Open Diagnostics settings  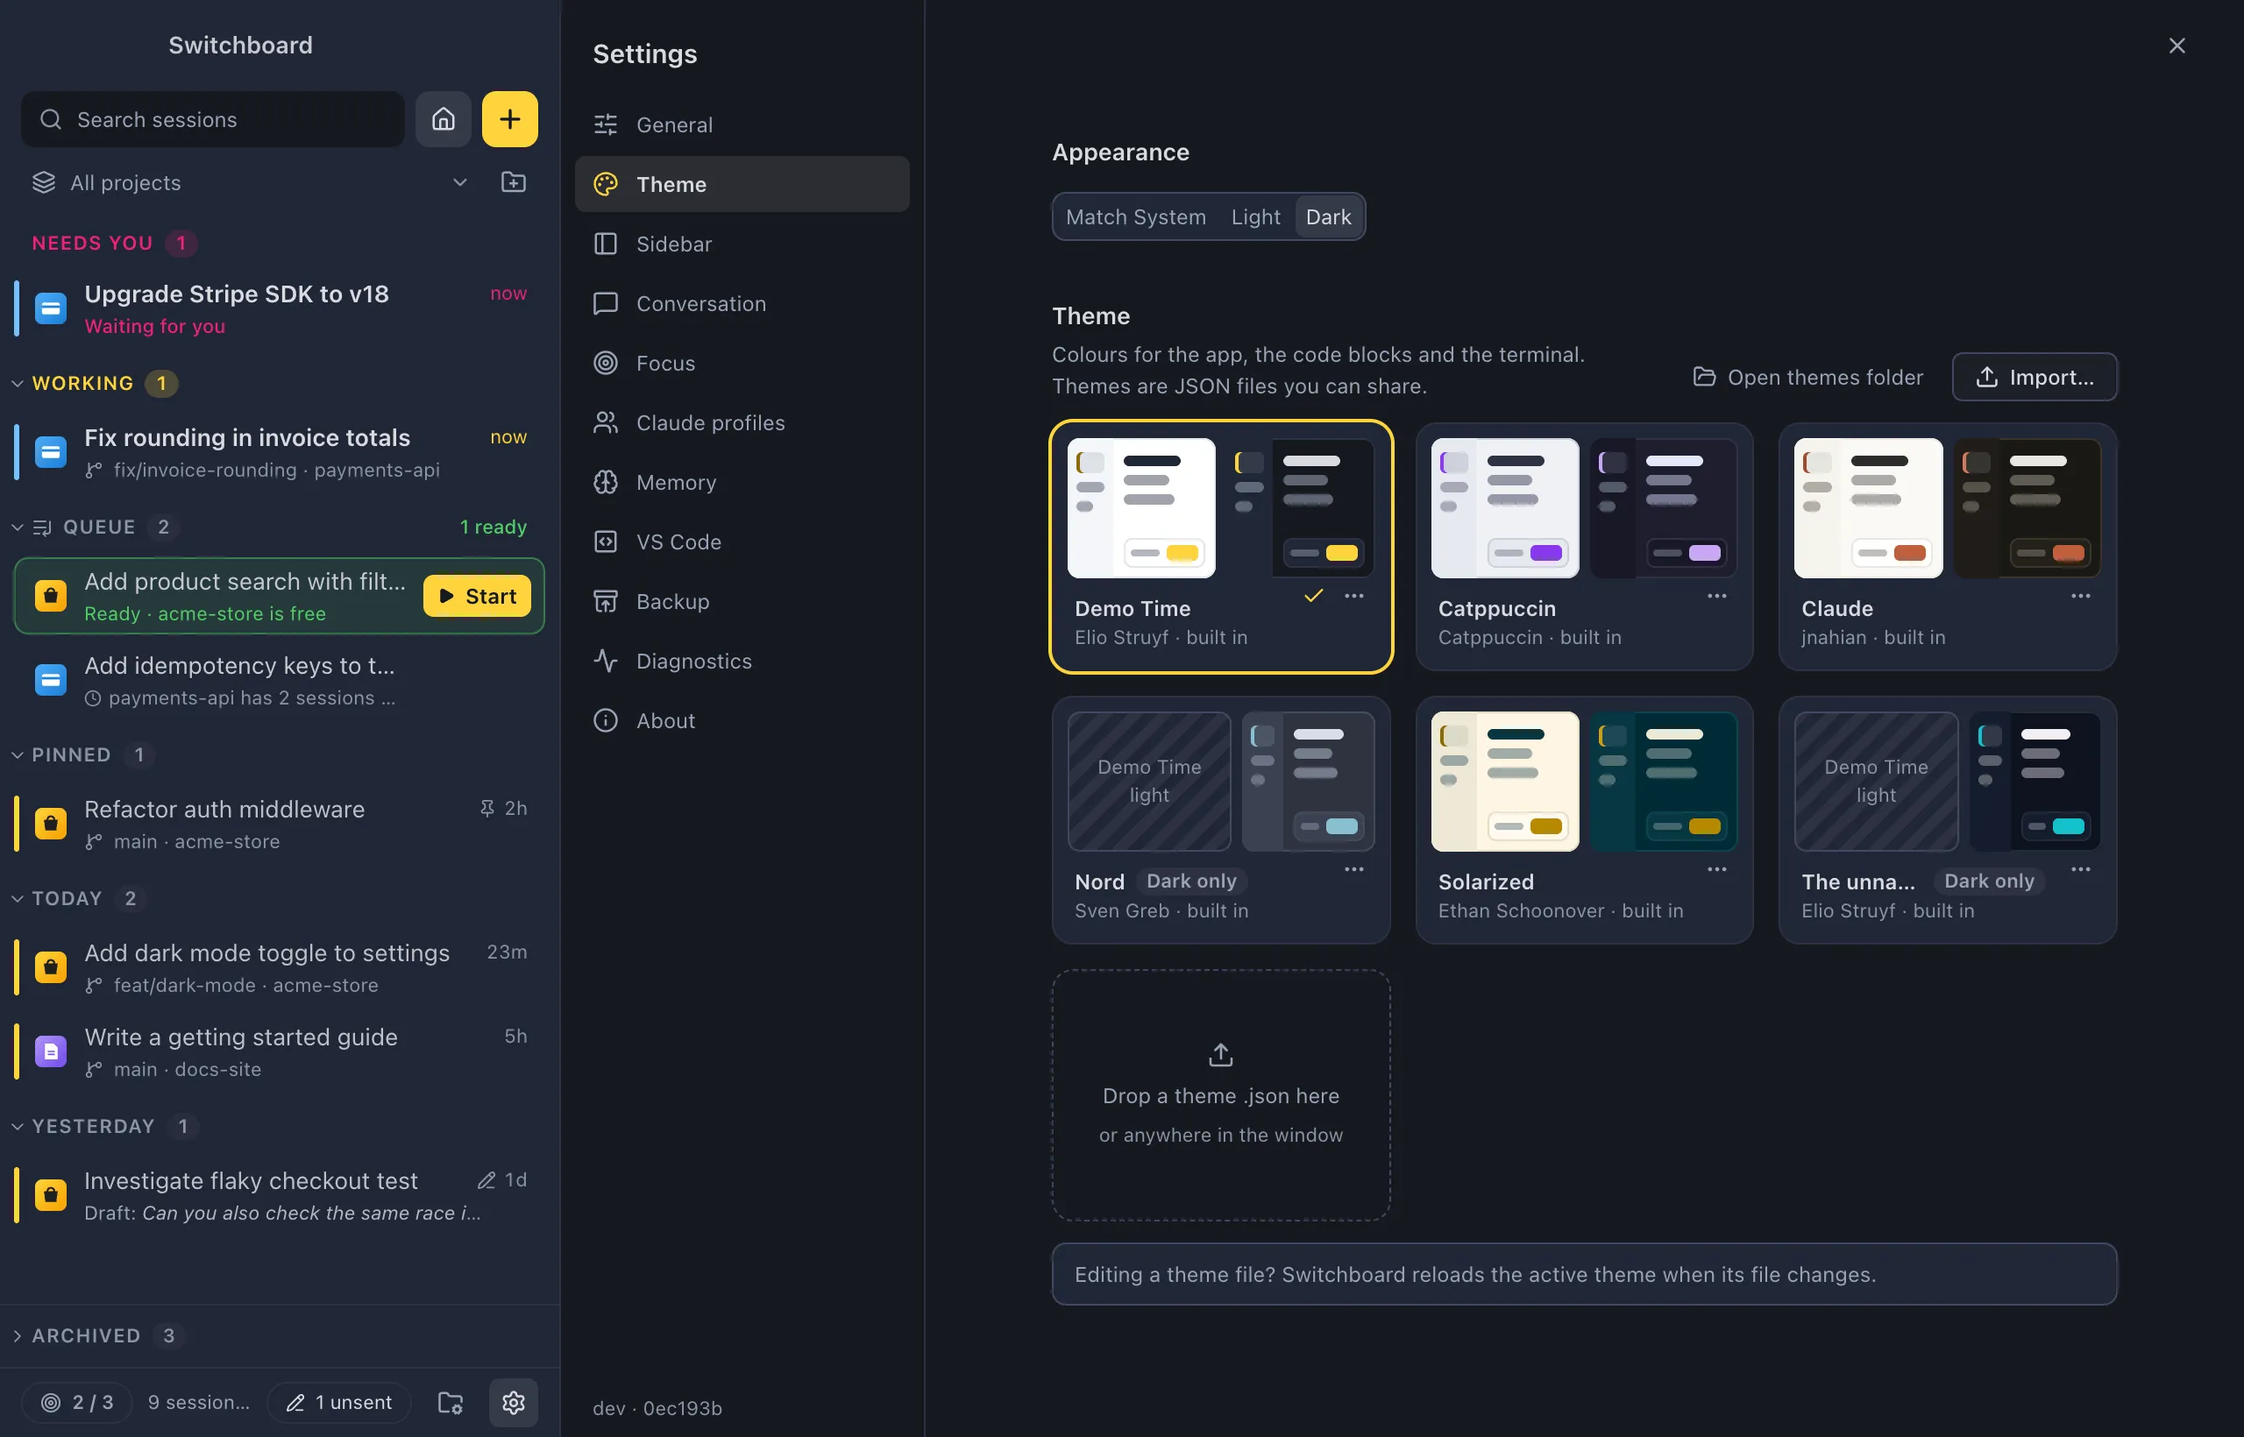(x=742, y=662)
